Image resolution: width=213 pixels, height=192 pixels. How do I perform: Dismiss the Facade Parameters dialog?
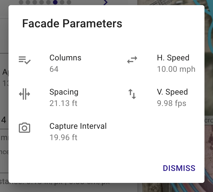point(179,168)
